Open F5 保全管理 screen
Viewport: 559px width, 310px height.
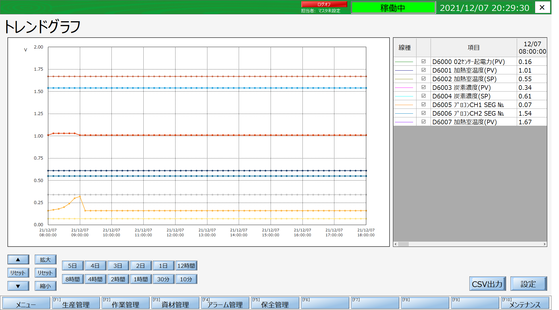click(275, 303)
